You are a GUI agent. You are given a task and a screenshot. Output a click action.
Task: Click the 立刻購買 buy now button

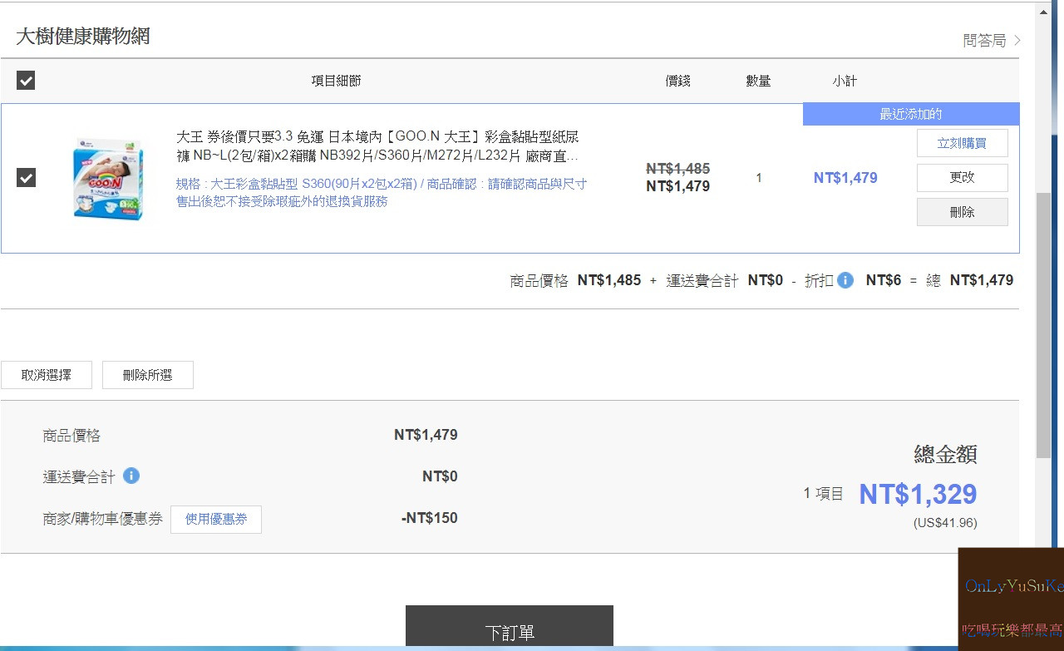[962, 142]
